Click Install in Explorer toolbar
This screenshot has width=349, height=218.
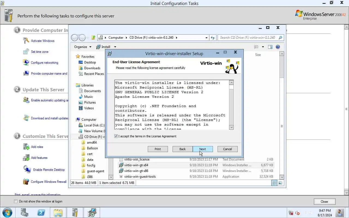click(103, 47)
